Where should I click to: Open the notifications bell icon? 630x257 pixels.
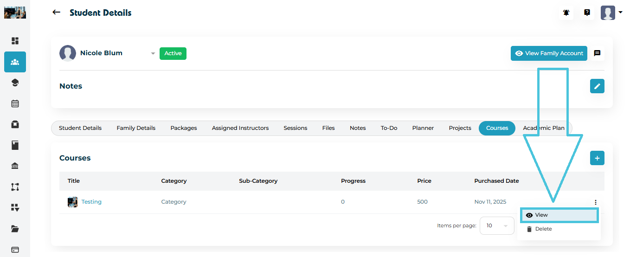(x=566, y=13)
